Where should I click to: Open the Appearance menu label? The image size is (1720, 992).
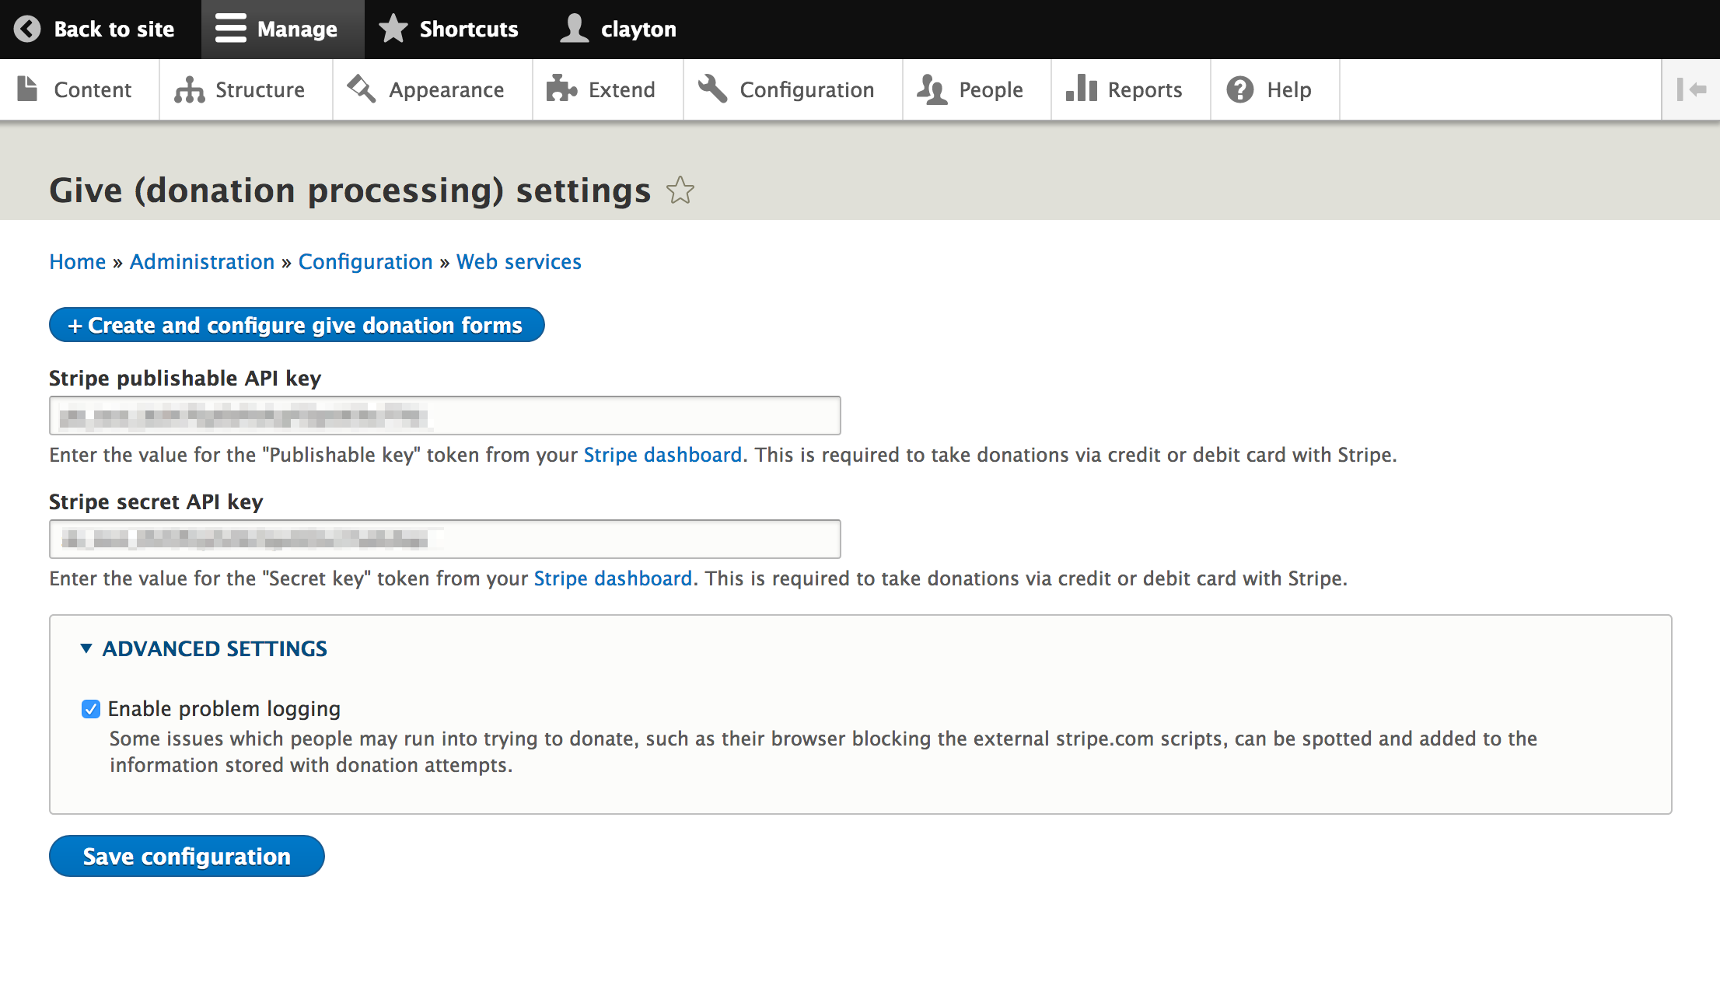[x=446, y=90]
